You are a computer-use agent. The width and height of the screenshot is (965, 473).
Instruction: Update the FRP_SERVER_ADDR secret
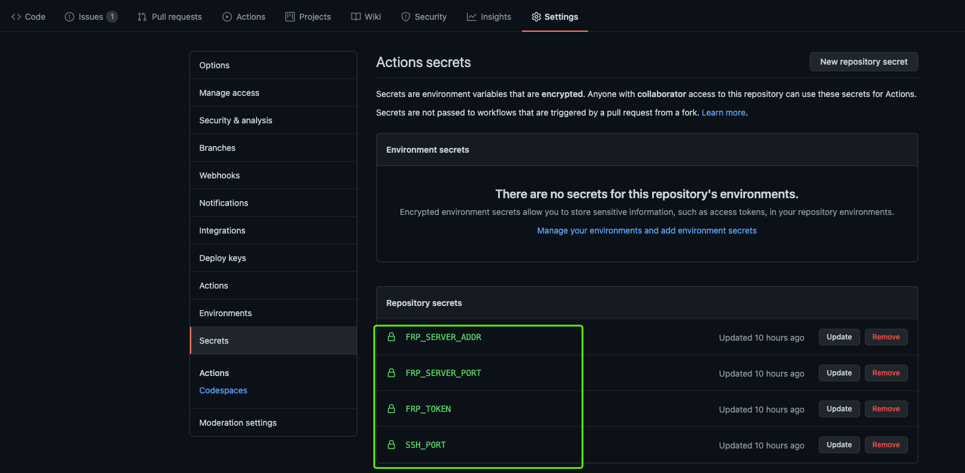coord(839,337)
